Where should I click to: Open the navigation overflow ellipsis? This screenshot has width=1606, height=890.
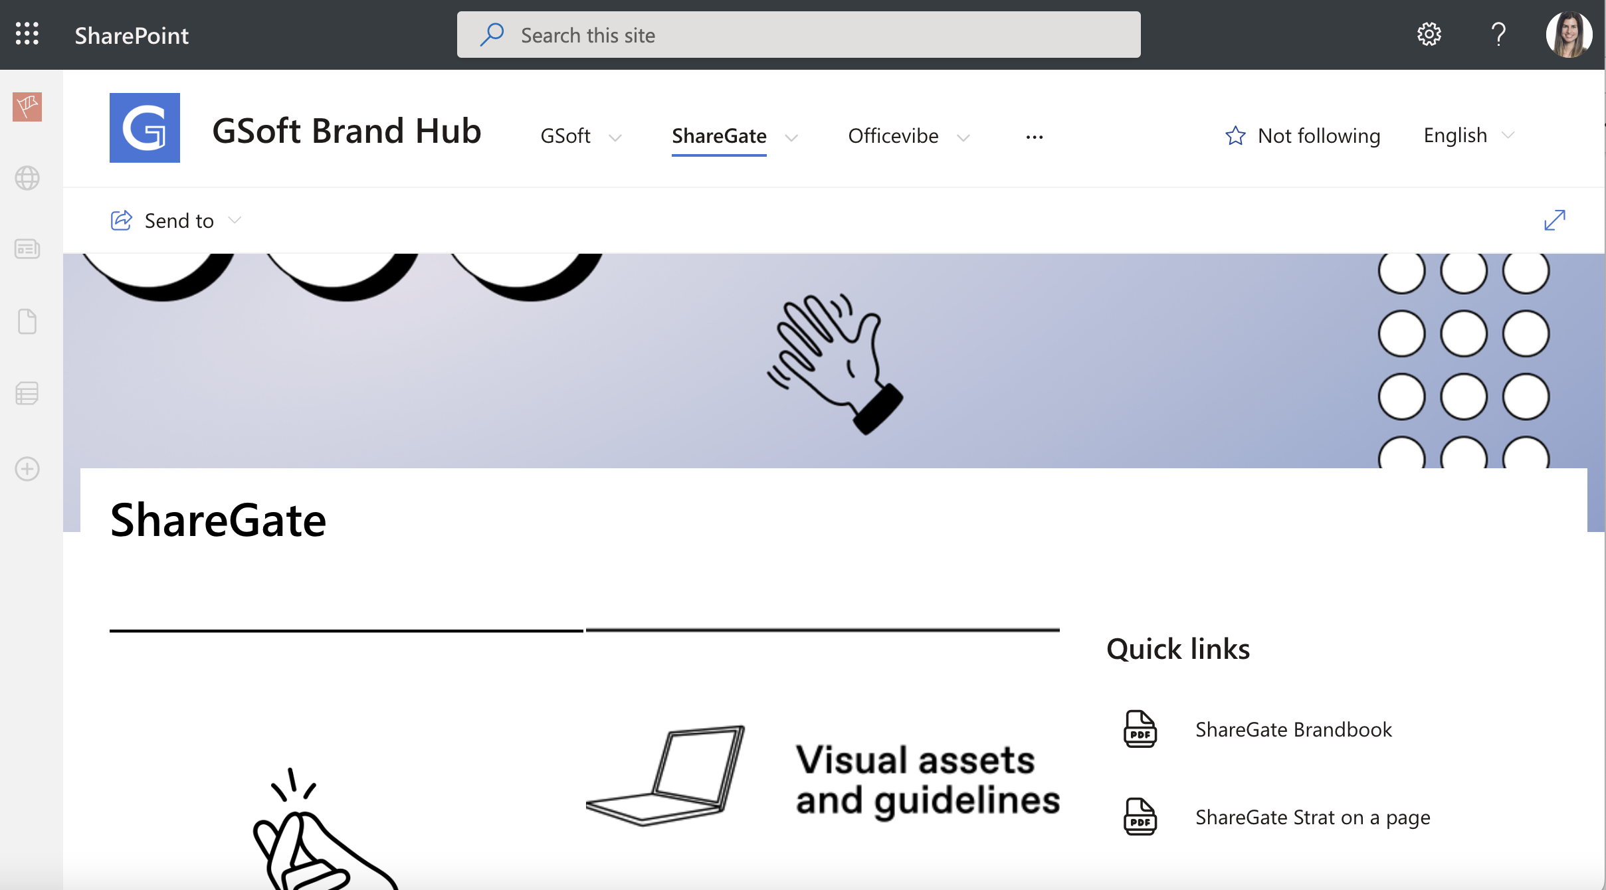point(1035,137)
